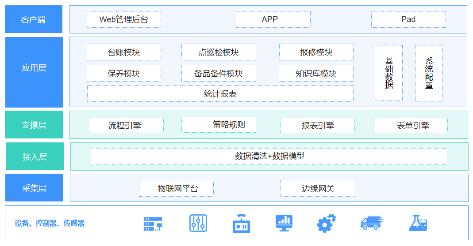Click the server rack icon
Image resolution: width=473 pixels, height=246 pixels.
pos(153,224)
